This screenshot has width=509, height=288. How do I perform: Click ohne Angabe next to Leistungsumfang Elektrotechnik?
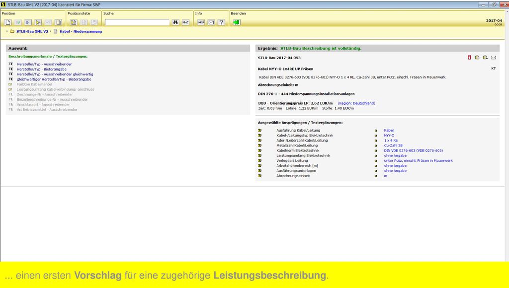tap(395, 156)
